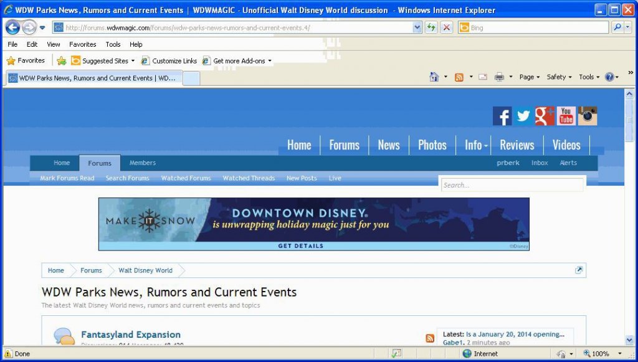Viewport: 638px width, 362px height.
Task: Click the Google Plus icon
Action: click(545, 117)
